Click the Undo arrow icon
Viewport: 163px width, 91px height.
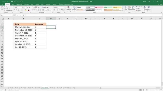pyautogui.click(x=15, y=2)
